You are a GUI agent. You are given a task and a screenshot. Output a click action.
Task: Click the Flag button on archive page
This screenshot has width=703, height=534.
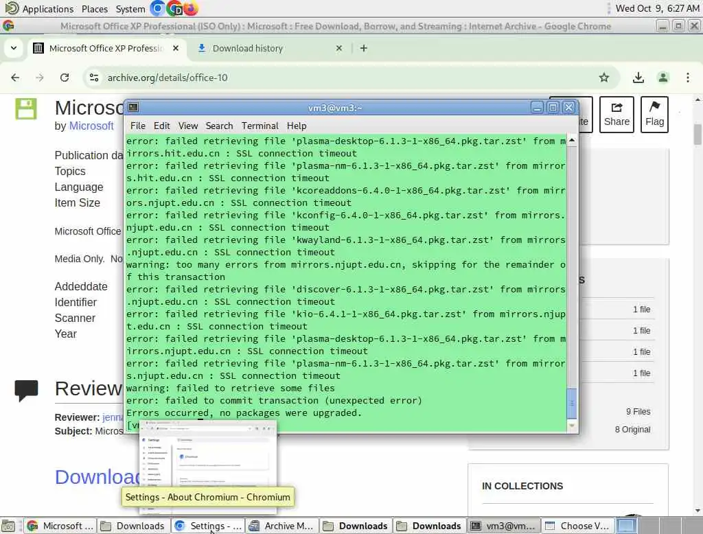[x=654, y=115]
